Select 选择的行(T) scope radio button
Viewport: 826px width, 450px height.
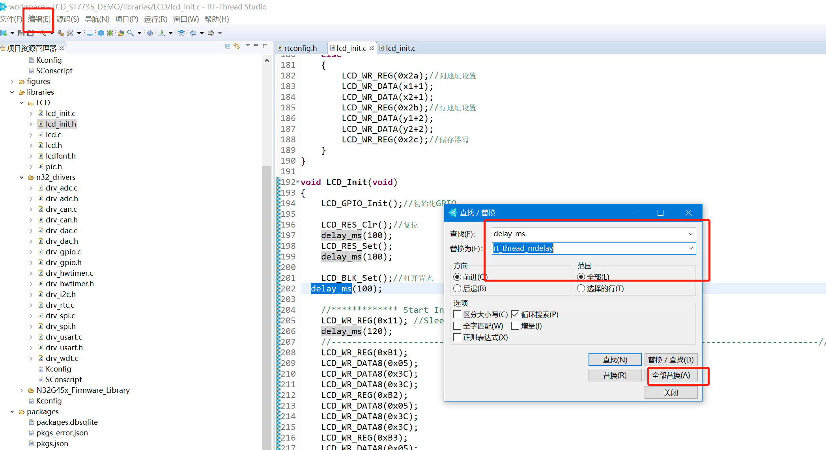tap(581, 288)
